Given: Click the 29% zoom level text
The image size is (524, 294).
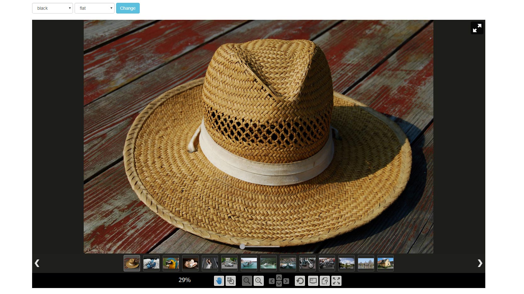Looking at the screenshot, I should [185, 280].
